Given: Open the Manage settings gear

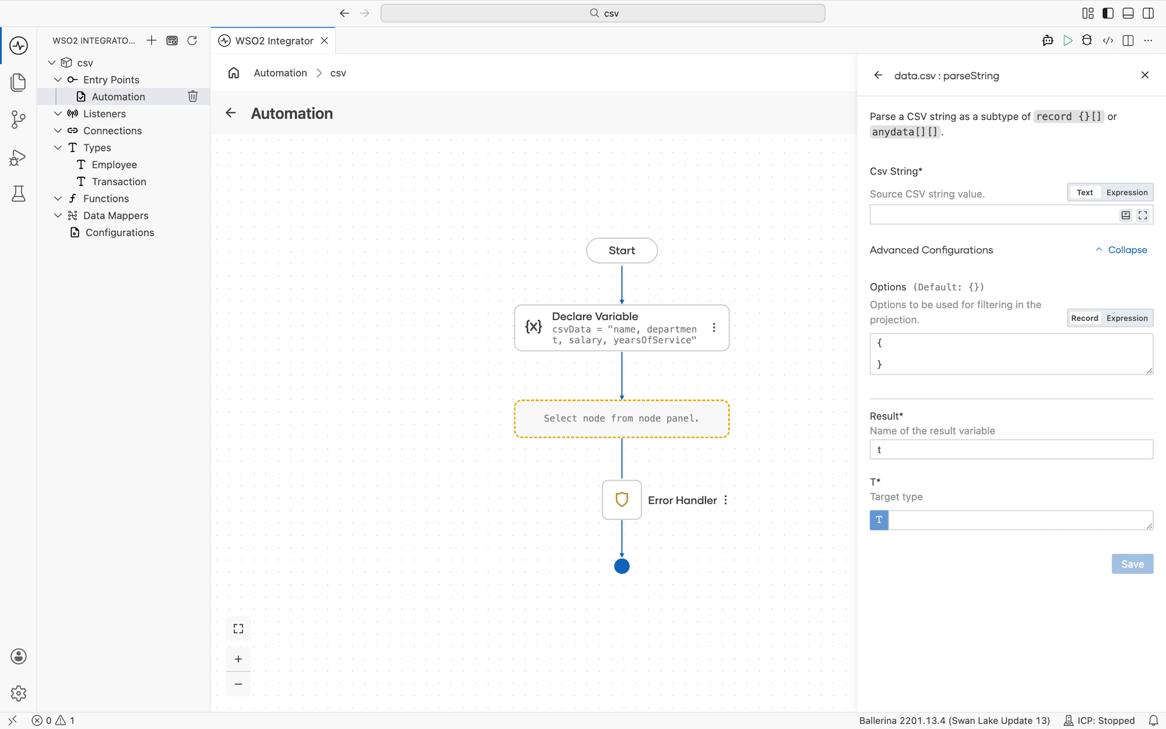Looking at the screenshot, I should coord(19,693).
